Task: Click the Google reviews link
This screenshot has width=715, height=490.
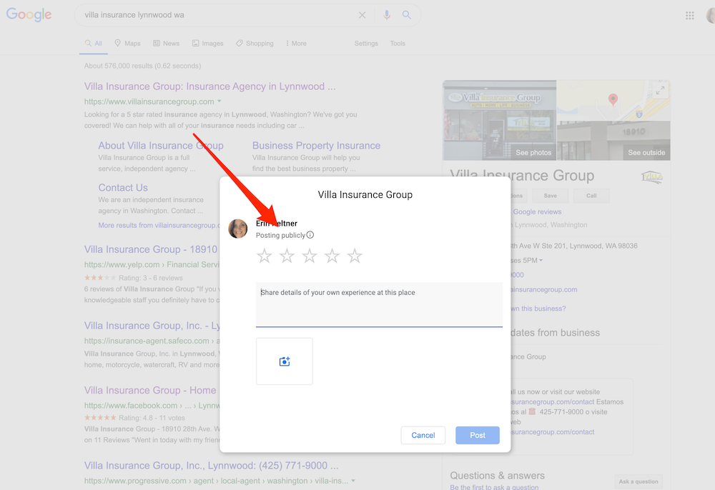Action: [537, 211]
